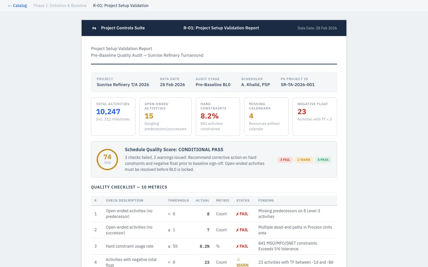The width and height of the screenshot is (428, 267).
Task: Click the Status column header
Action: click(x=243, y=201)
